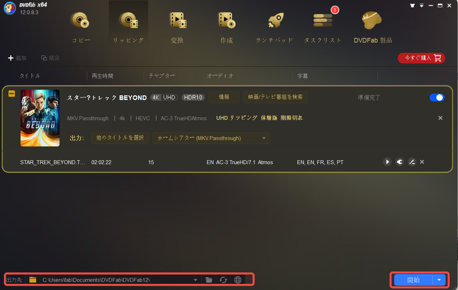Click the 今すぐ購入 buy now button

(x=421, y=58)
